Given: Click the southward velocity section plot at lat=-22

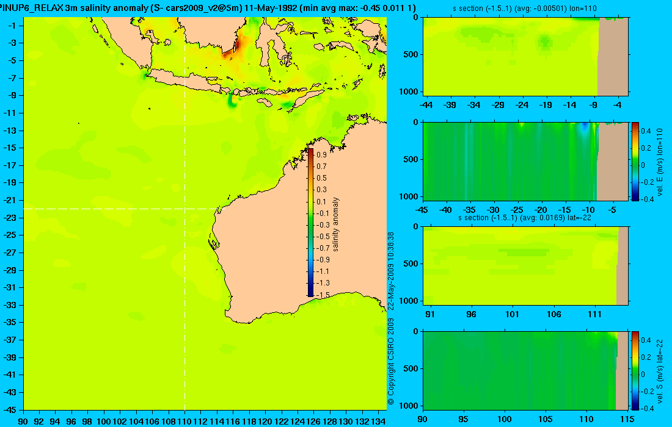Looking at the screenshot, I should (525, 370).
